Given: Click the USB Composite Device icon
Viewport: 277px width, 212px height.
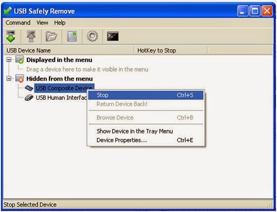Looking at the screenshot, I should point(29,88).
